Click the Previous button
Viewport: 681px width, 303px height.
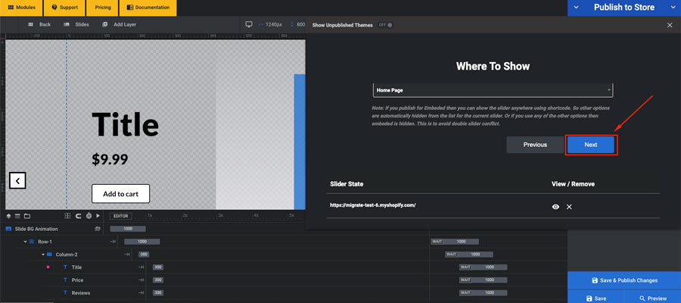[x=535, y=145]
